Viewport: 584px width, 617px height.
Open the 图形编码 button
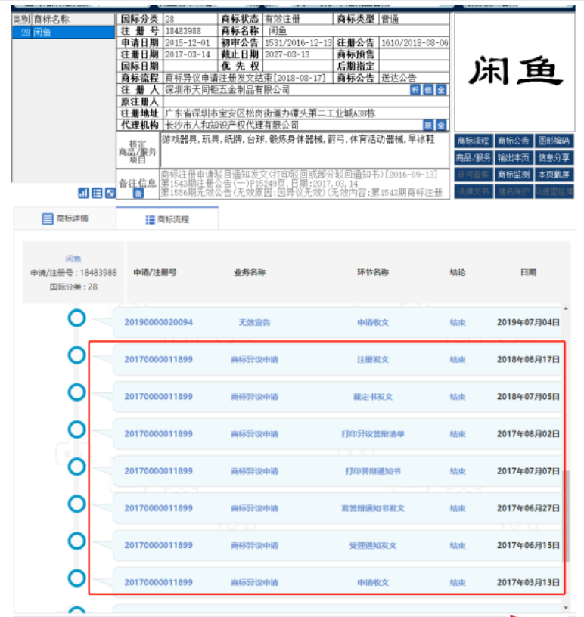[554, 141]
